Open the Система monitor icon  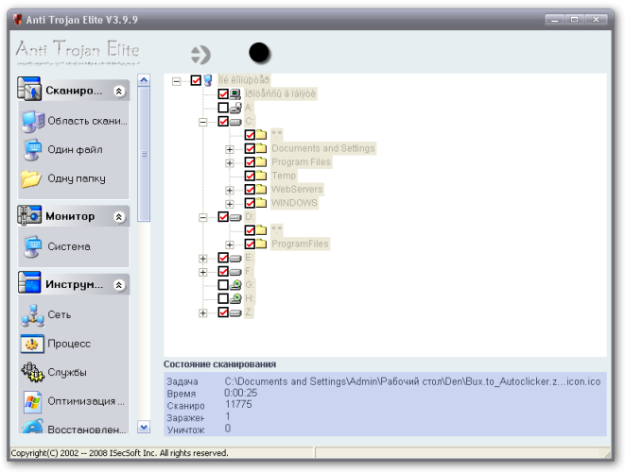click(33, 246)
